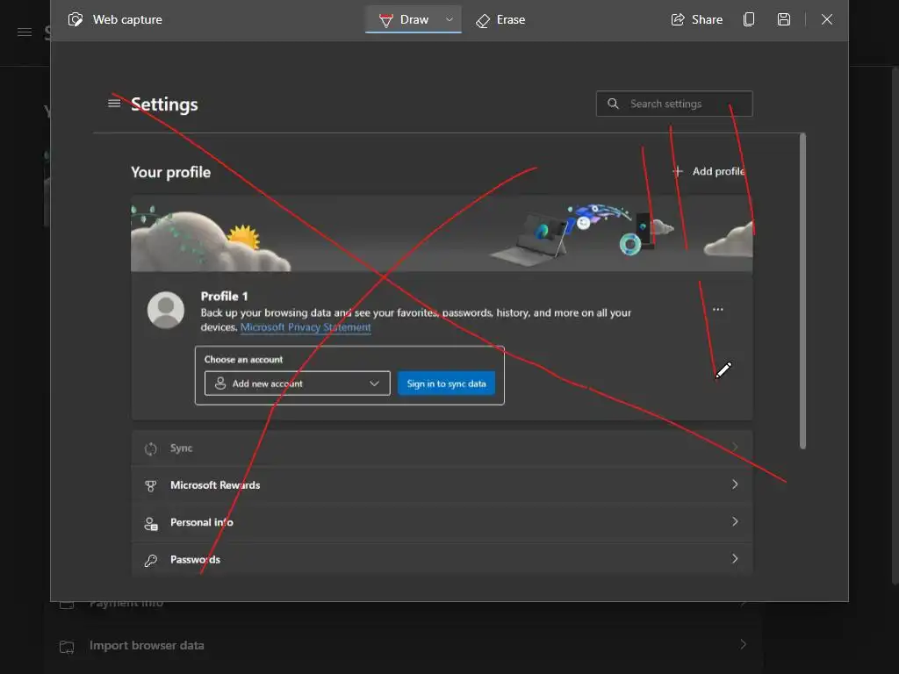899x674 pixels.
Task: Open the background page hamburger menu
Action: click(25, 32)
